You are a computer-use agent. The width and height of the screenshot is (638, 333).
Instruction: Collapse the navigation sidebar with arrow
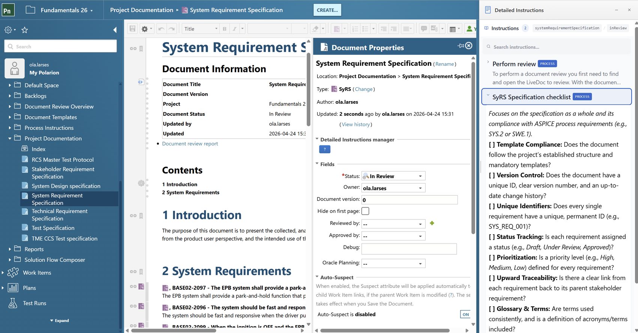click(x=115, y=30)
